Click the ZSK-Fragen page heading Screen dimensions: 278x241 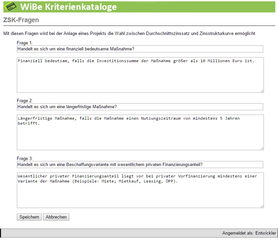(x=21, y=20)
